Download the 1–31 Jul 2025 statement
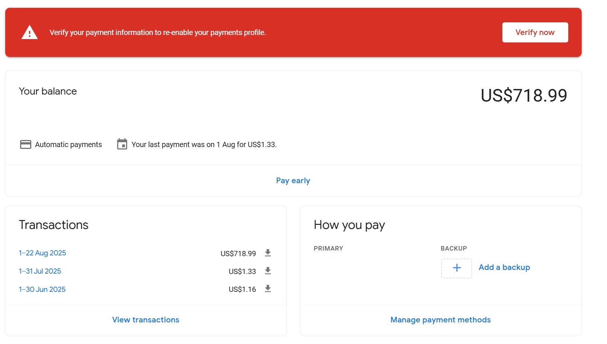 (268, 271)
